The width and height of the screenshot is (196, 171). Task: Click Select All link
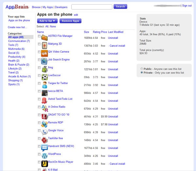point(47,26)
